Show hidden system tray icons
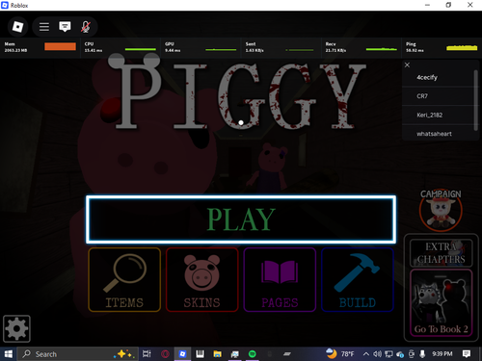Viewport: 482px width, 361px height. pos(365,354)
